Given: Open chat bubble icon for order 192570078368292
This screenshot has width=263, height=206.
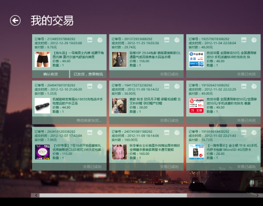Looking at the screenshot, I should [254, 40].
